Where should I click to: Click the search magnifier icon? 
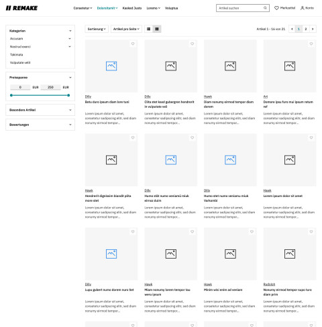coord(265,8)
